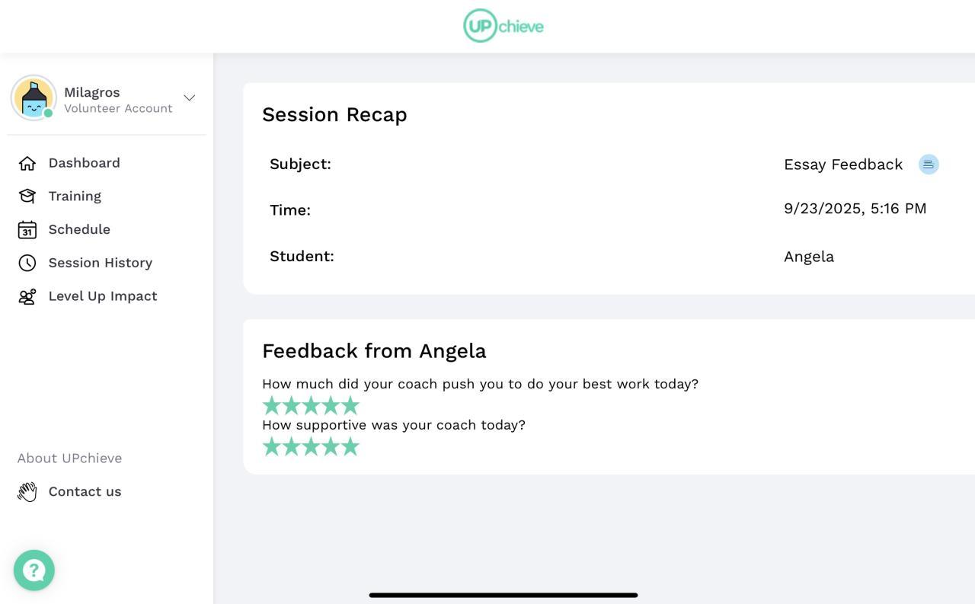The image size is (975, 604).
Task: Click the Contact us link
Action: pos(85,492)
